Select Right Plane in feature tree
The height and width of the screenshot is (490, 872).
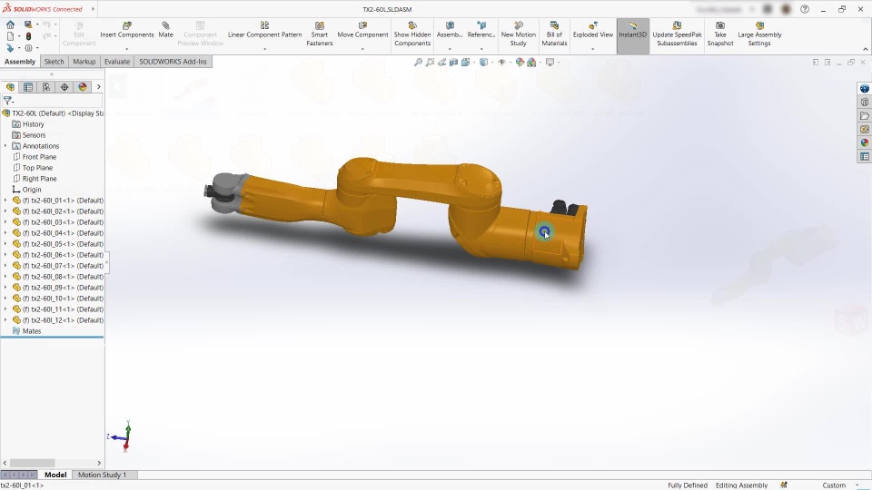point(35,179)
